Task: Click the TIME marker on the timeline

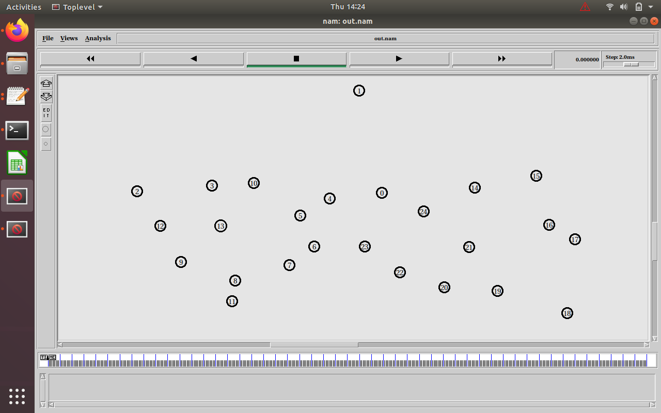Action: point(48,357)
